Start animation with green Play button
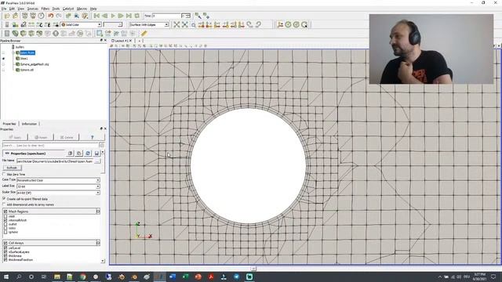 (x=113, y=16)
